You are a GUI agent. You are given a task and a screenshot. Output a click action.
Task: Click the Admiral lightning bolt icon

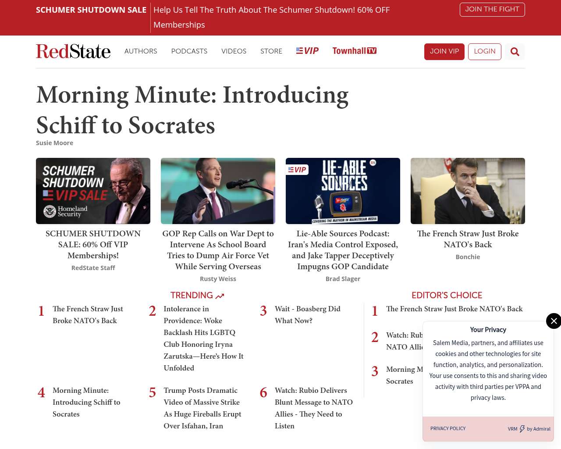point(522,429)
